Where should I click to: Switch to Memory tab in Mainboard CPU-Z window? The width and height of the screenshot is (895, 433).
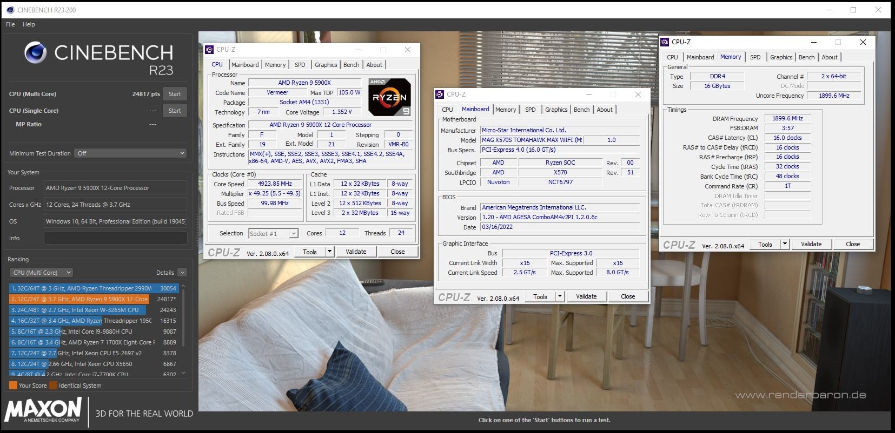click(x=506, y=110)
